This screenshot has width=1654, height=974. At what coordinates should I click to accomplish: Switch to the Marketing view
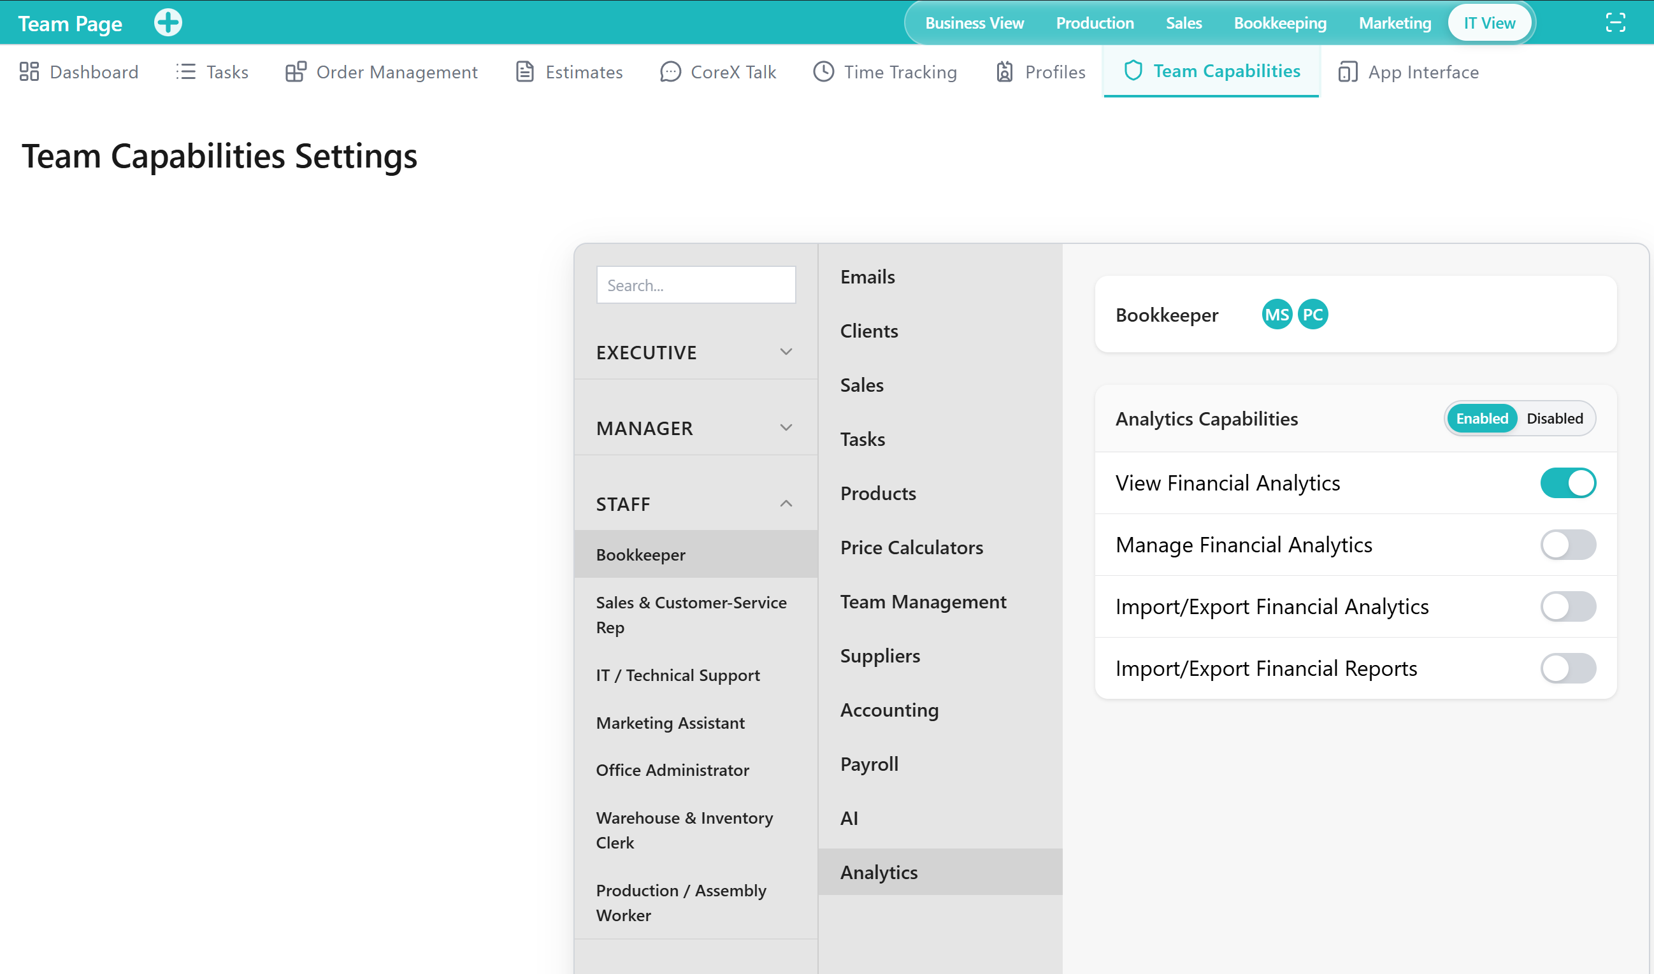(x=1395, y=23)
